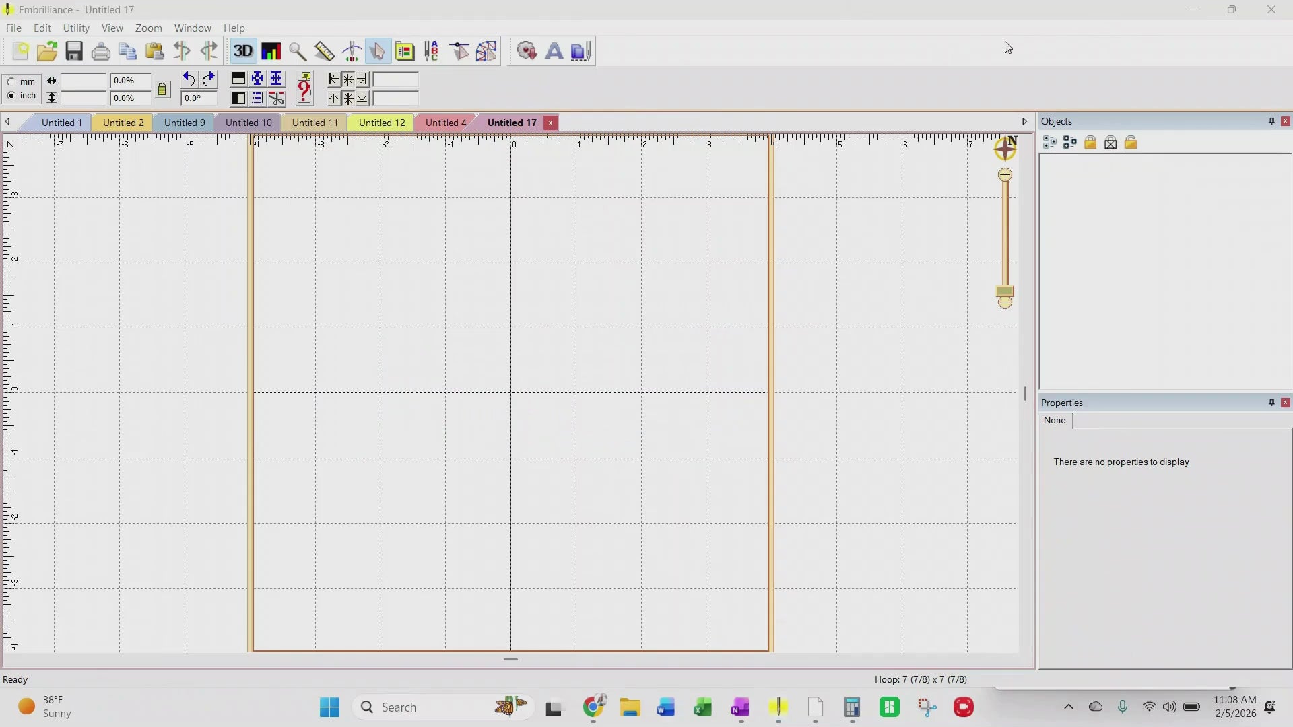Viewport: 1293px width, 727px height.
Task: Zoom out with the slider minus button
Action: (1005, 303)
